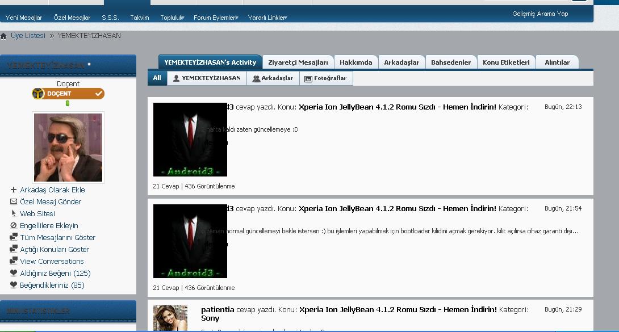Click Arkadaş Olarak Ekle link
This screenshot has height=332, width=619.
(x=52, y=190)
